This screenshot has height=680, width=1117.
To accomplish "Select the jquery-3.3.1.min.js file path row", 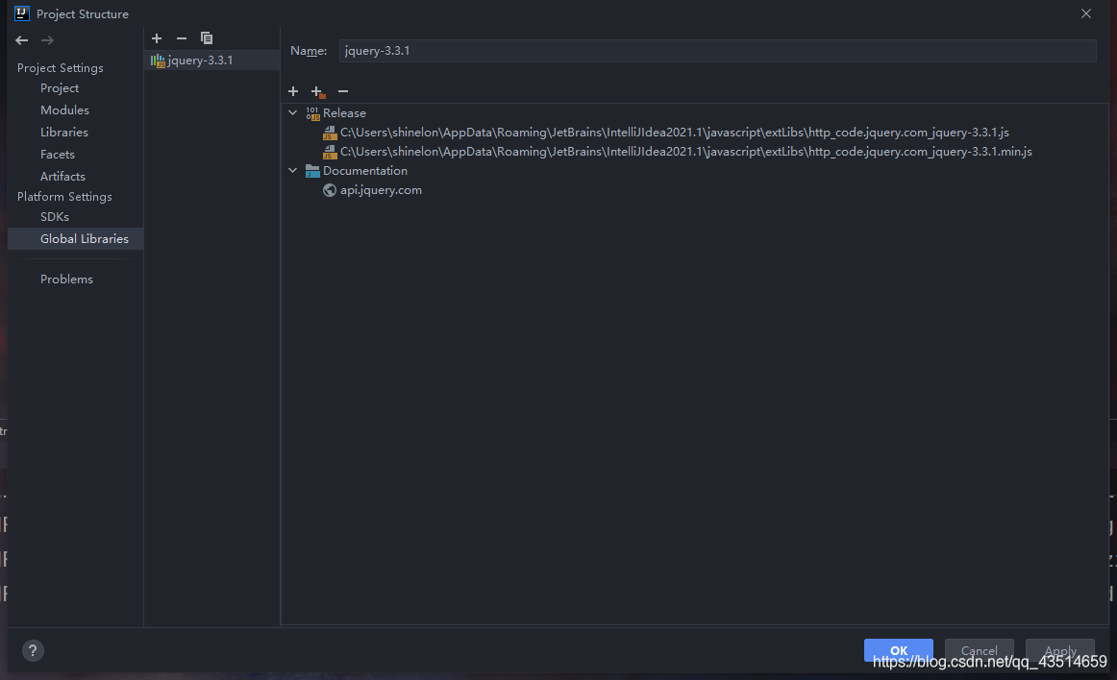I will [685, 152].
